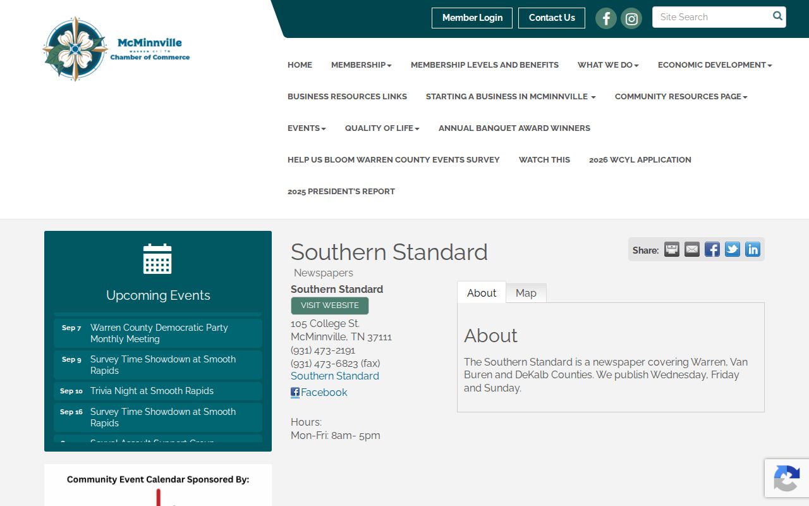
Task: Share on Twitter bird icon
Action: pos(733,249)
